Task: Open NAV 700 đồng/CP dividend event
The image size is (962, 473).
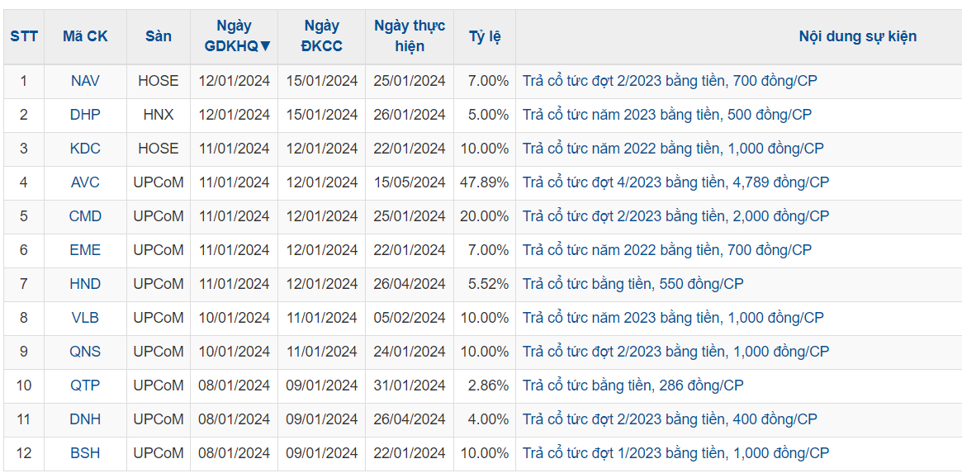Action: pos(670,81)
